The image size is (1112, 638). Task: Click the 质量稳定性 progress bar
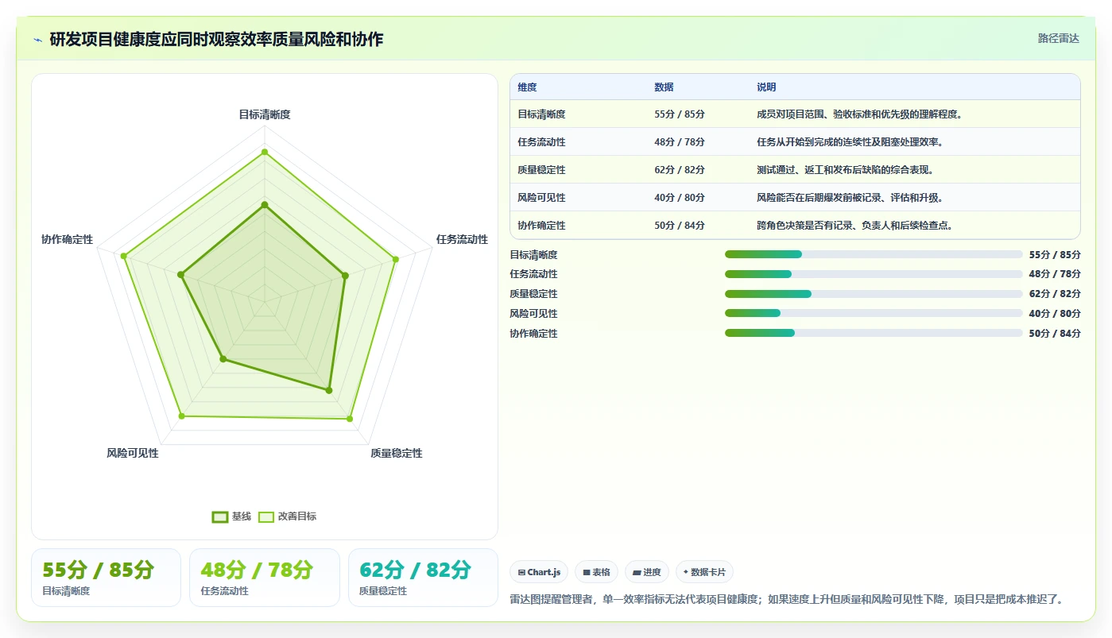point(874,294)
